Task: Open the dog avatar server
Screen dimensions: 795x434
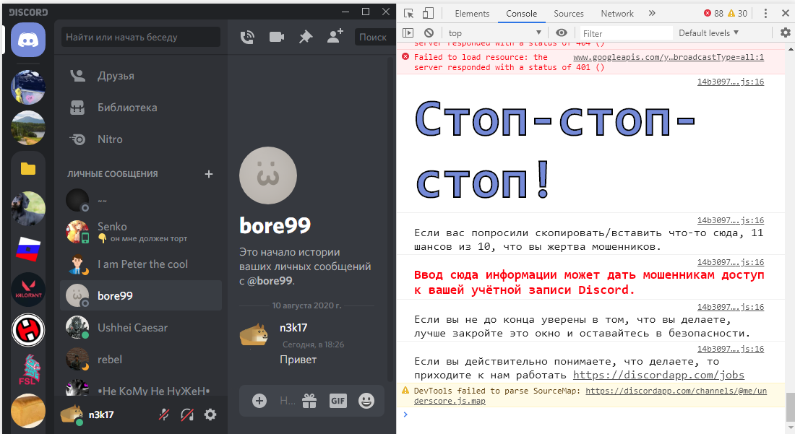Action: point(28,209)
